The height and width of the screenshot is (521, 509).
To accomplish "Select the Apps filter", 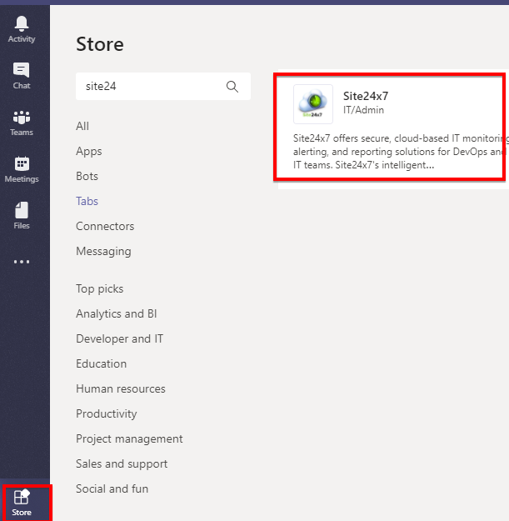I will [x=88, y=151].
